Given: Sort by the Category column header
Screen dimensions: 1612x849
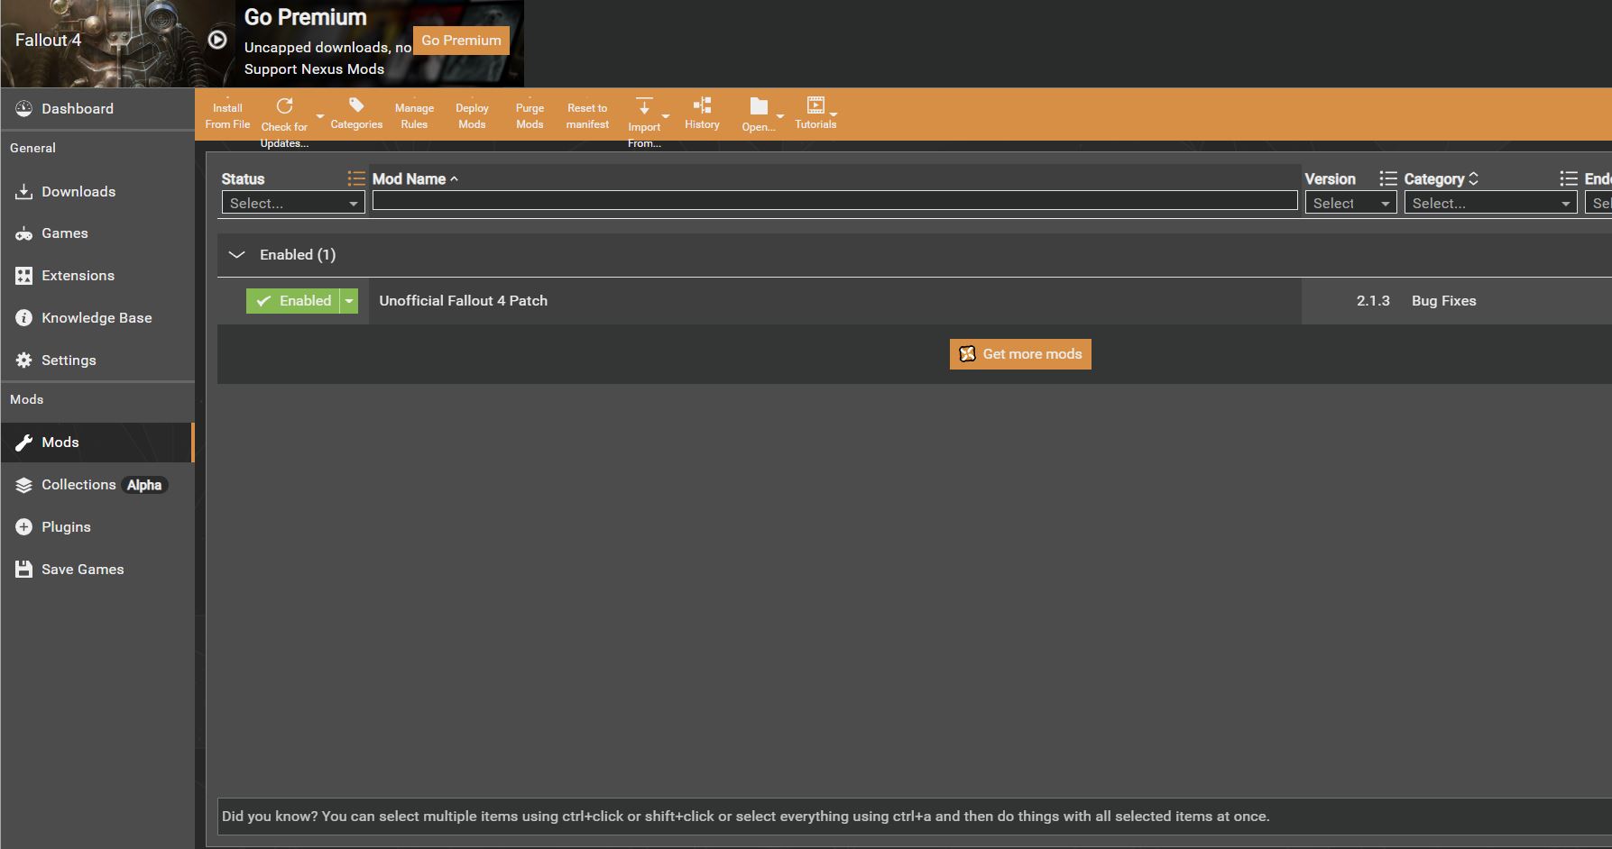Looking at the screenshot, I should [x=1441, y=178].
